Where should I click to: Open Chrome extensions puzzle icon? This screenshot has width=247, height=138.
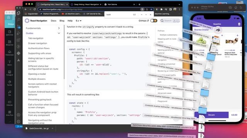point(161,9)
